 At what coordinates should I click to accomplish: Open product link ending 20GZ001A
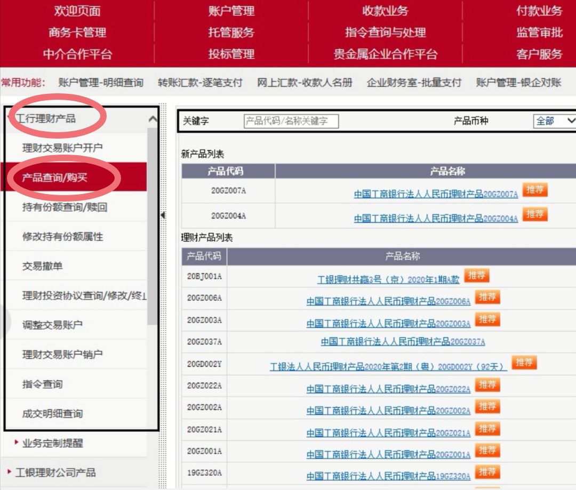tap(388, 455)
